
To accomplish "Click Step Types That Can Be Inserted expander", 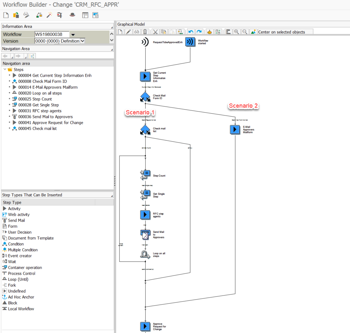I will tap(112, 196).
